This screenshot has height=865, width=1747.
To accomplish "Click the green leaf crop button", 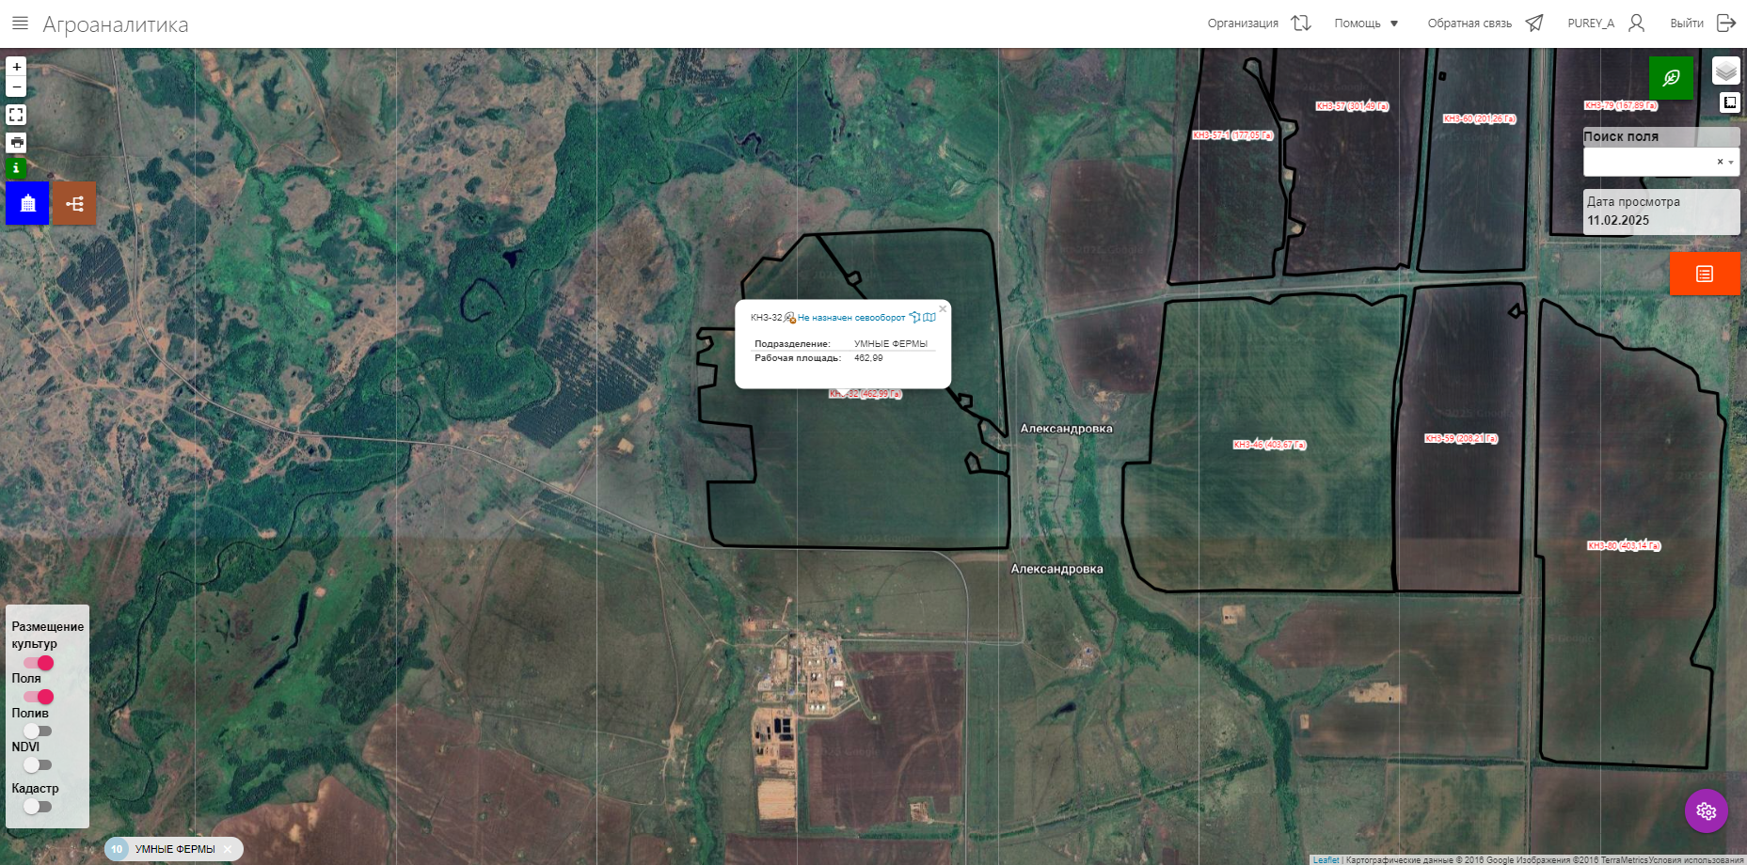I will (1671, 78).
